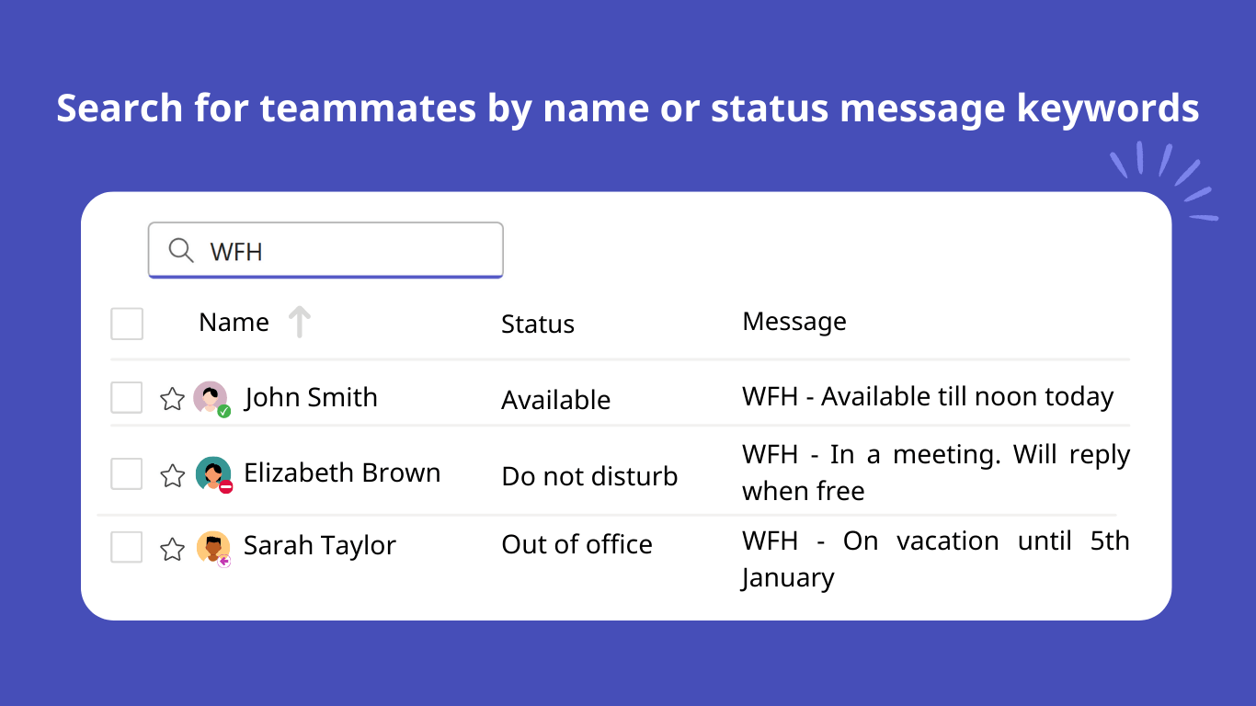Viewport: 1256px width, 706px height.
Task: Click Sarah Taylor's avatar icon
Action: click(211, 546)
